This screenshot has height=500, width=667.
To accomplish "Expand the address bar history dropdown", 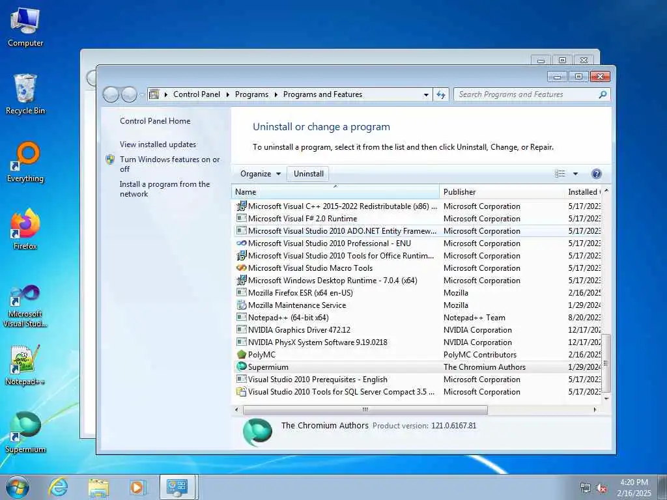I will click(x=426, y=94).
